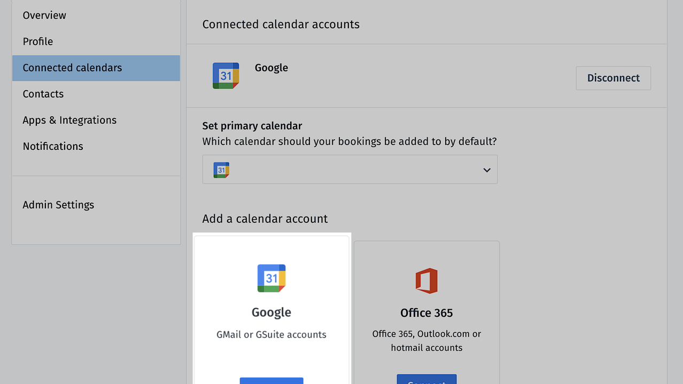Switch to the Profile section

[37, 41]
